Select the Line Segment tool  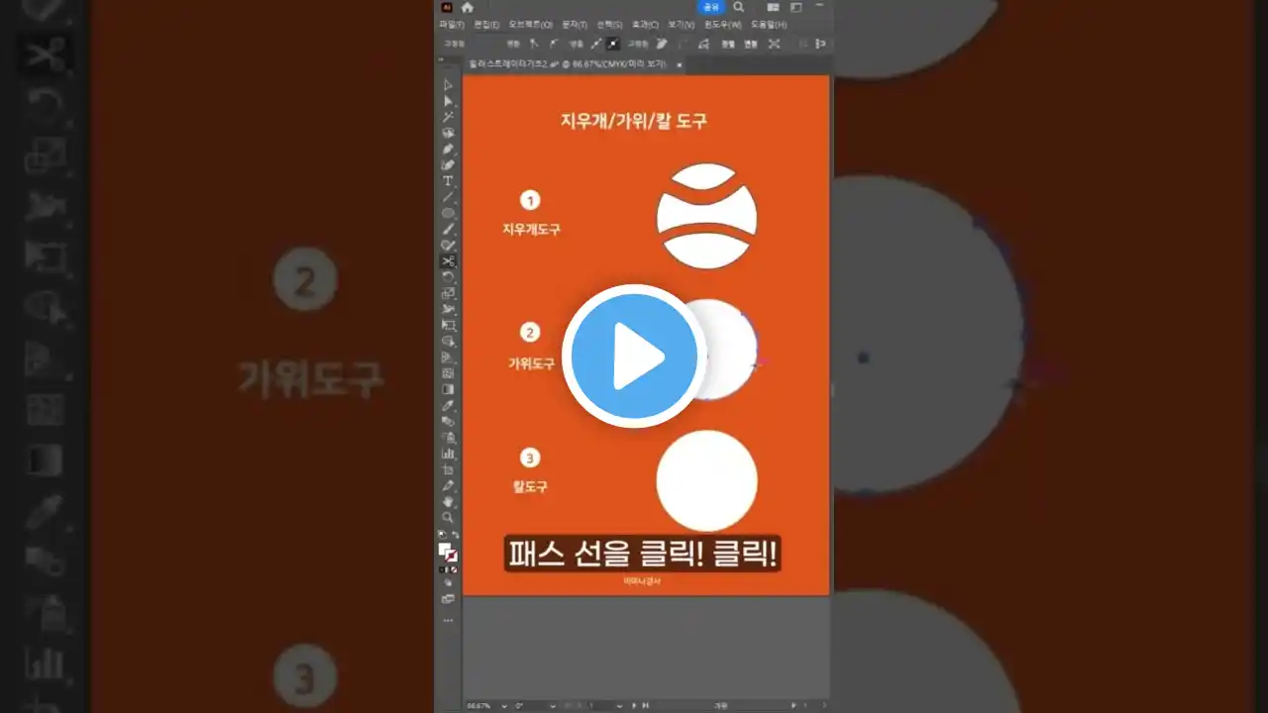point(449,196)
